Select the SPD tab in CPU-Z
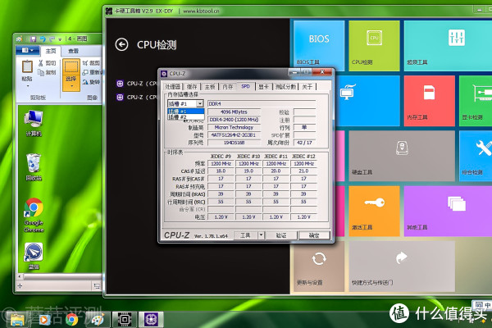This screenshot has width=492, height=328. (246, 86)
